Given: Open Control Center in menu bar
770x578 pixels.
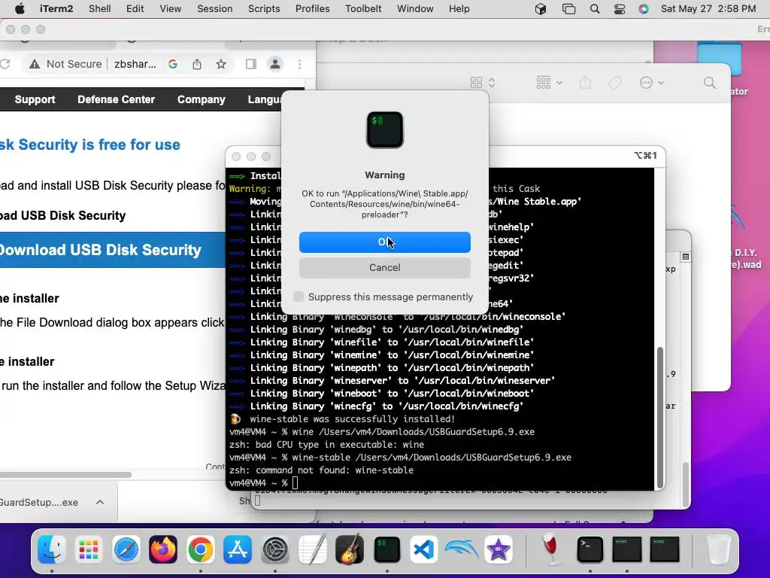Looking at the screenshot, I should (x=620, y=9).
